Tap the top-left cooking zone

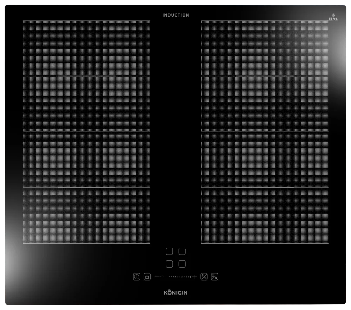(x=86, y=48)
